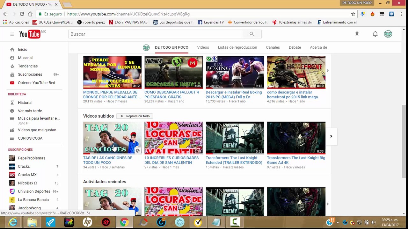Viewport: 408px width, 229px height.
Task: Show next videos in Videos subidos row
Action: tap(331, 136)
